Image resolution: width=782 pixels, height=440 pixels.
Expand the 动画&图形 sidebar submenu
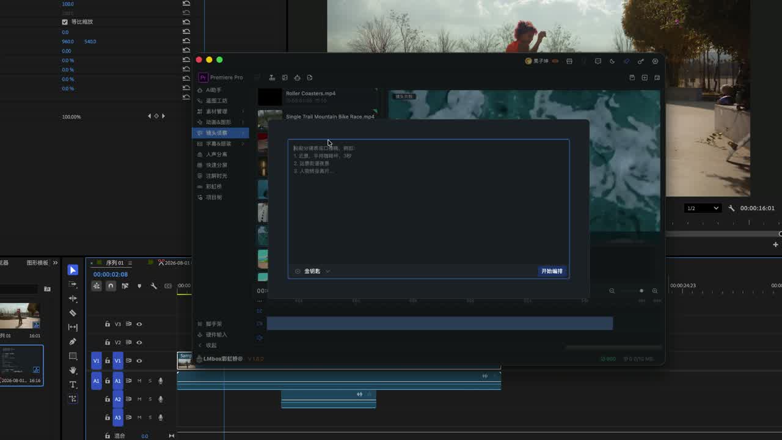click(x=243, y=122)
